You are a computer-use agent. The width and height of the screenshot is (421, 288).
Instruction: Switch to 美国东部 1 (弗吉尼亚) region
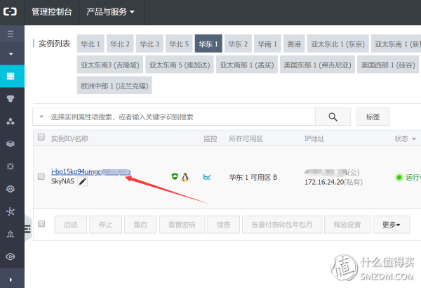point(318,65)
